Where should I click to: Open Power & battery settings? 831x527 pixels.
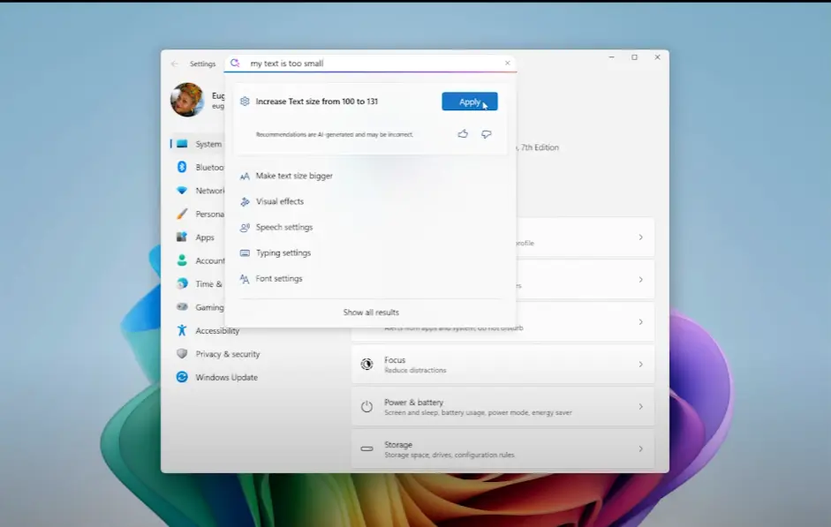[x=502, y=407]
